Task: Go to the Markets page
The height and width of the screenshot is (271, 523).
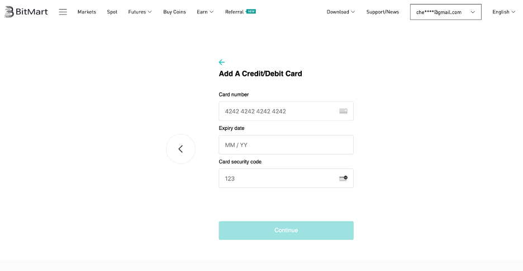Action: tap(87, 12)
